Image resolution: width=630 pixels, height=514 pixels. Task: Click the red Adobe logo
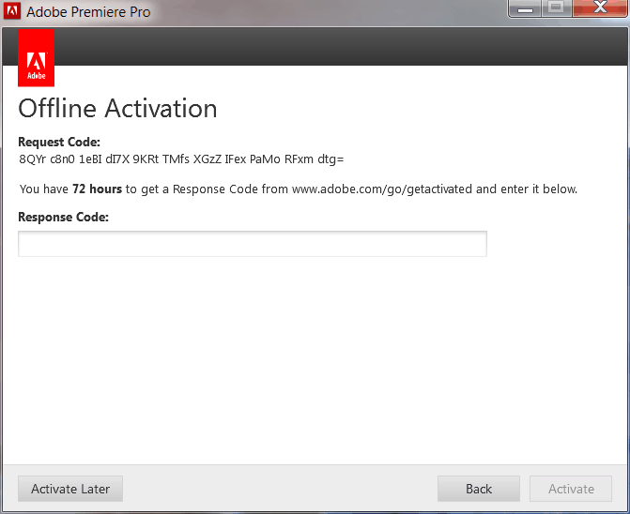37,57
